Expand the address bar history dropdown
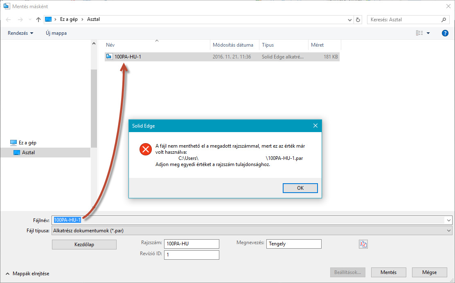455x283 pixels. [350, 20]
